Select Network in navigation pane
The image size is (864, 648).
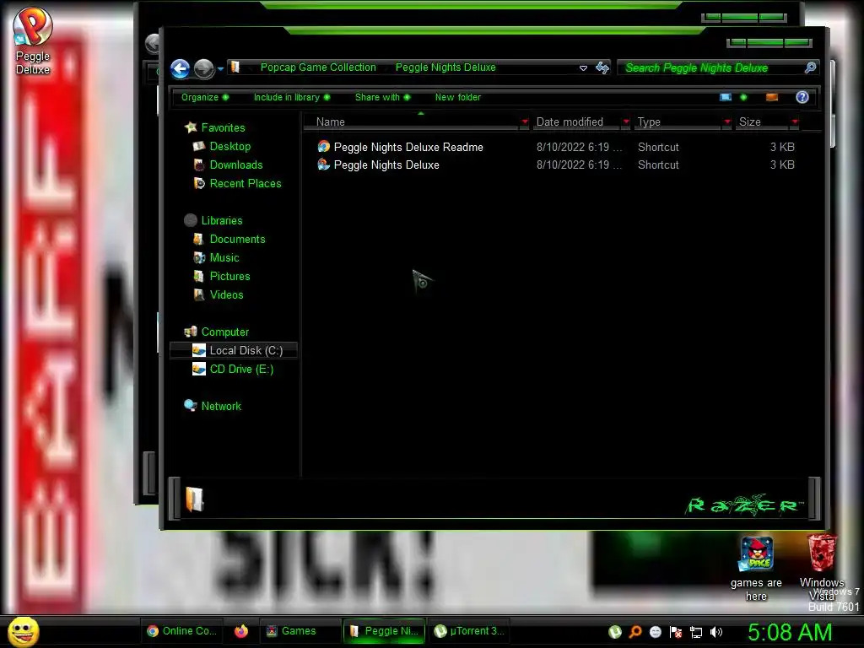tap(221, 406)
